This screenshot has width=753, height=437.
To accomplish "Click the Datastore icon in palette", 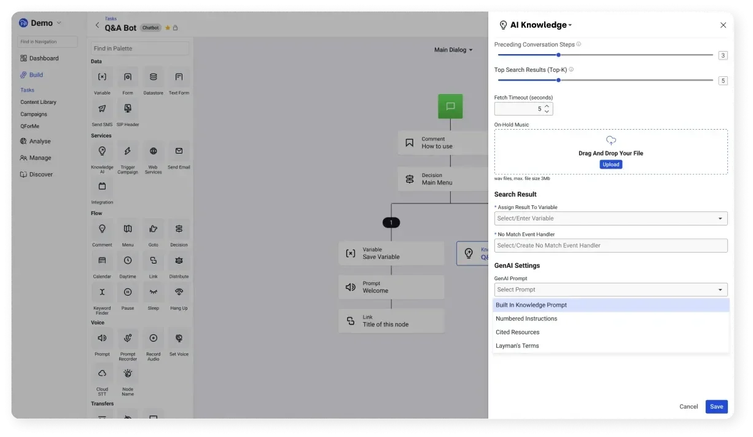I will tap(153, 77).
